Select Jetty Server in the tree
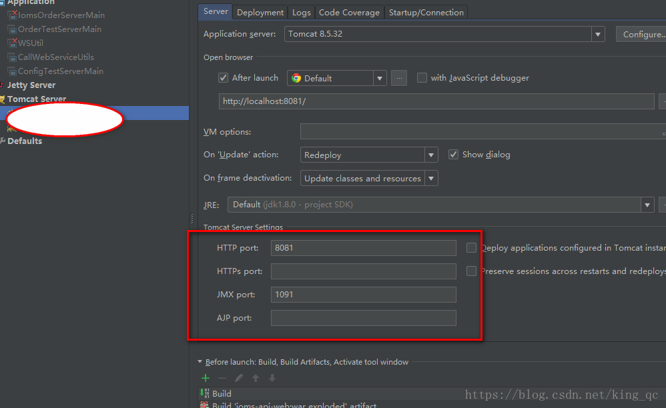Screen dimensions: 666x408 click(31, 85)
